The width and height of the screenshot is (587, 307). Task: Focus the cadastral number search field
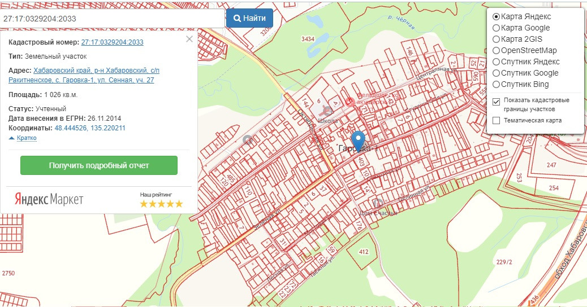tap(112, 18)
